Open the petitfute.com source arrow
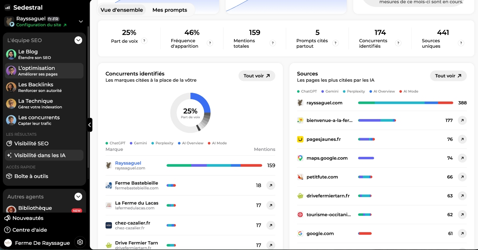This screenshot has height=250, width=478. (x=462, y=177)
